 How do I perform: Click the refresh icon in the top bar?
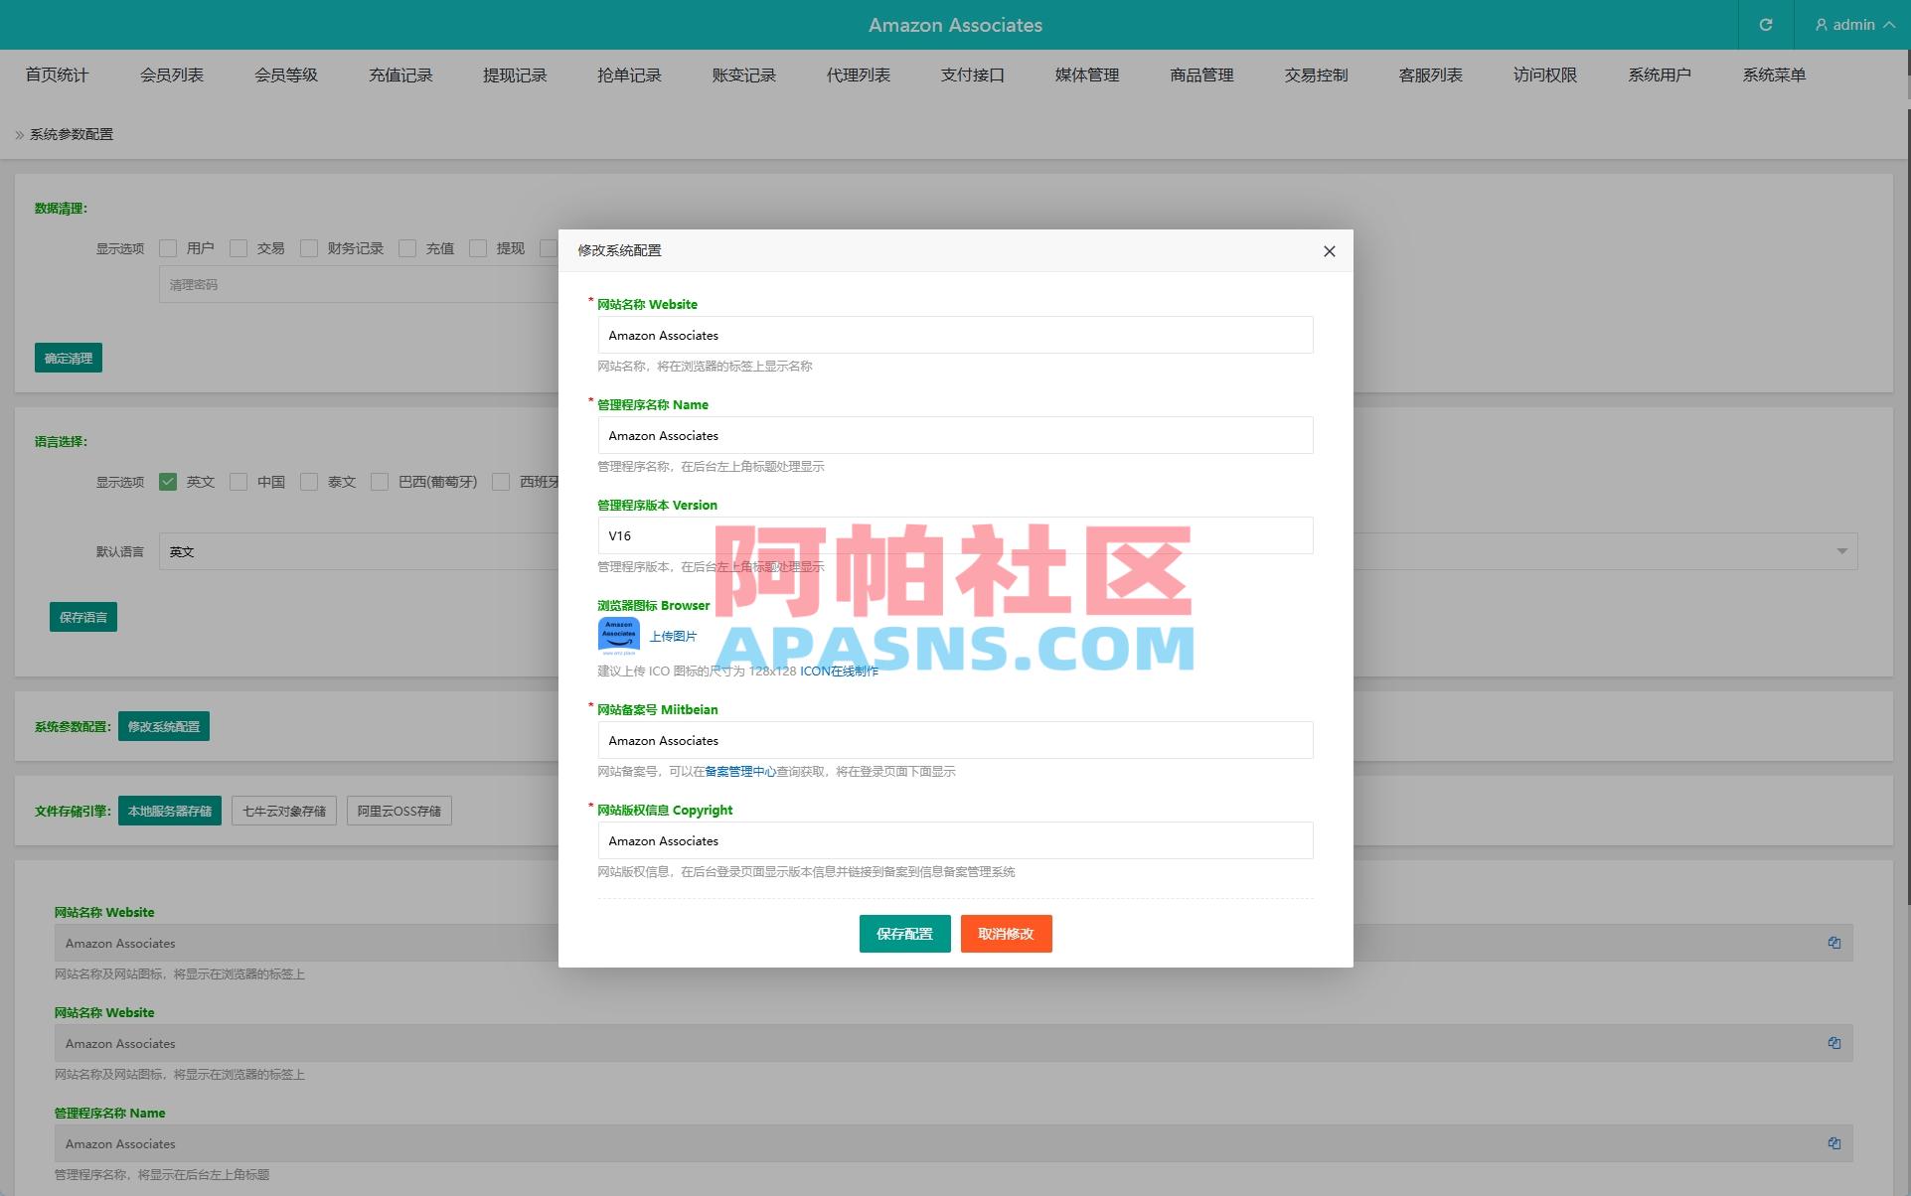pyautogui.click(x=1765, y=25)
